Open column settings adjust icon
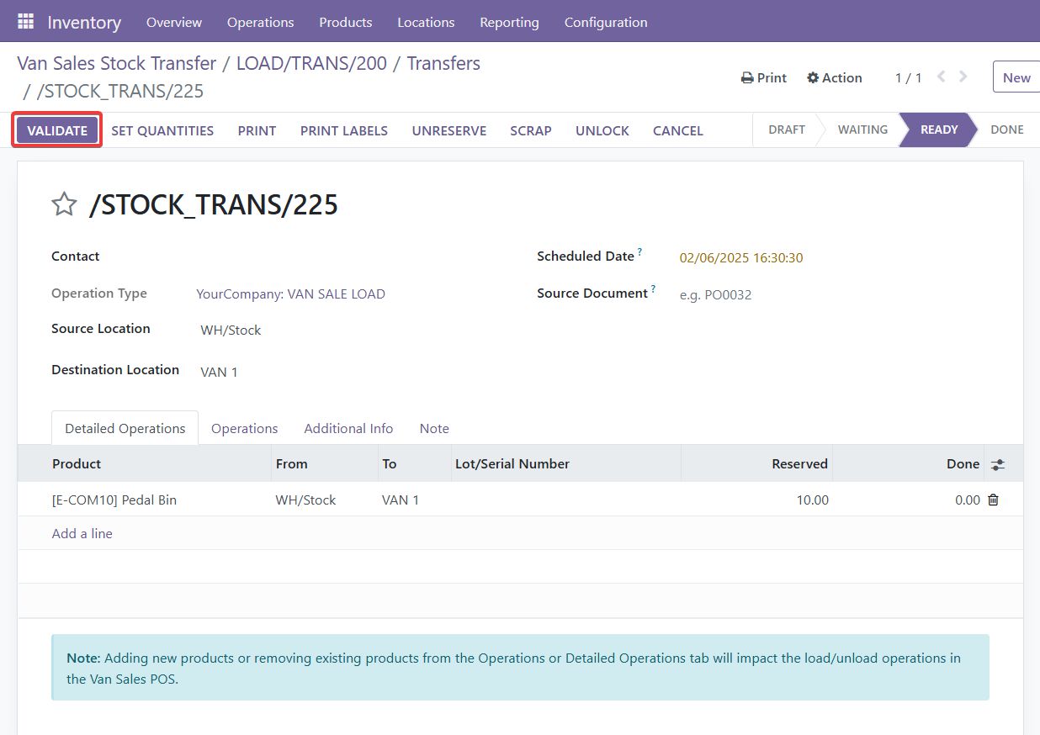1040x735 pixels. point(998,464)
